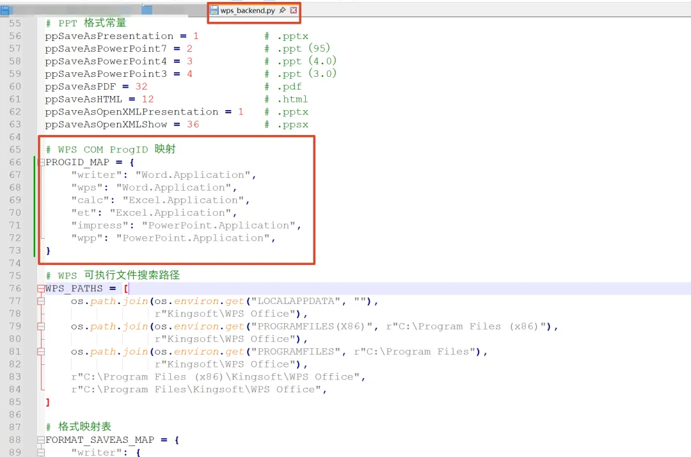Viewport: 691px width, 457px height.
Task: Click the 'PROGID_MAP' identifier
Action: click(x=77, y=162)
